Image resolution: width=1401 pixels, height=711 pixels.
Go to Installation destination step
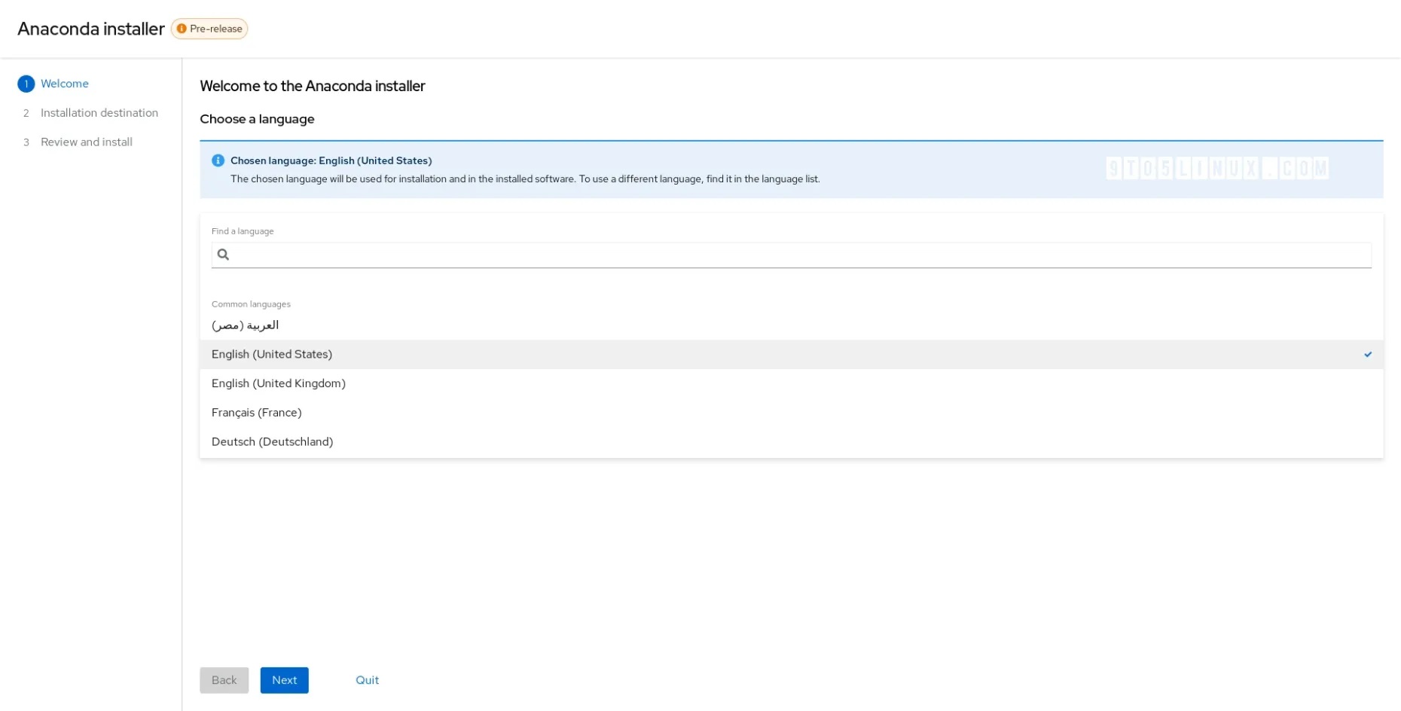point(99,113)
